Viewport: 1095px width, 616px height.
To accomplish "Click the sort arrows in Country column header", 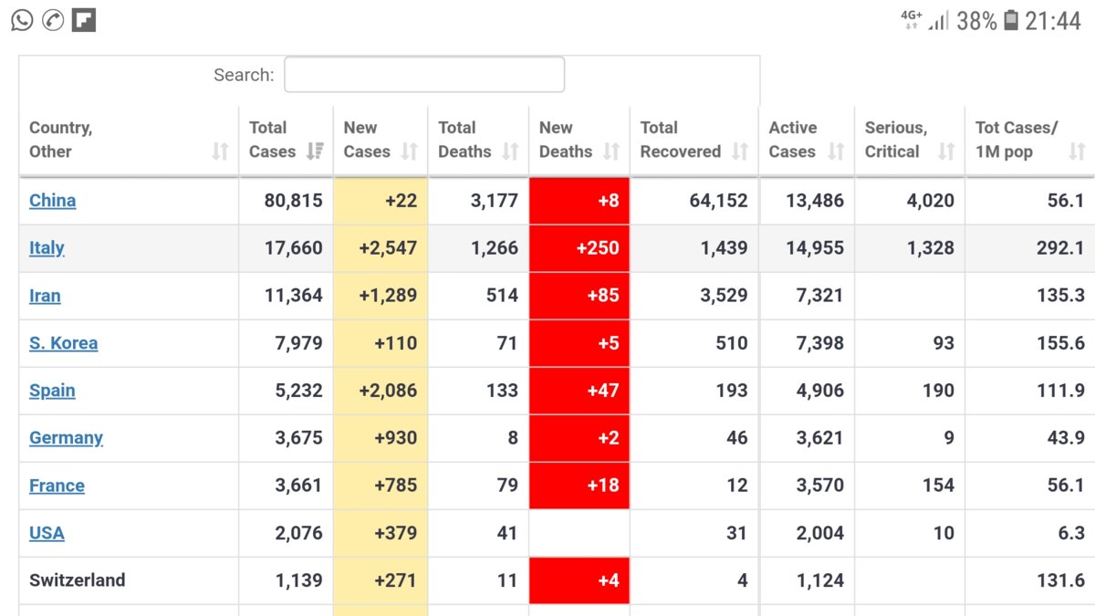I will pos(220,151).
